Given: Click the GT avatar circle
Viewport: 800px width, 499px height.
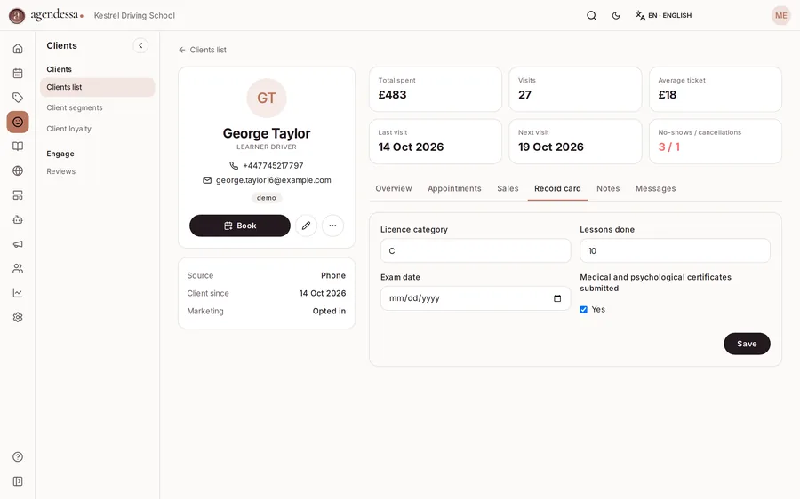Looking at the screenshot, I should coord(267,98).
